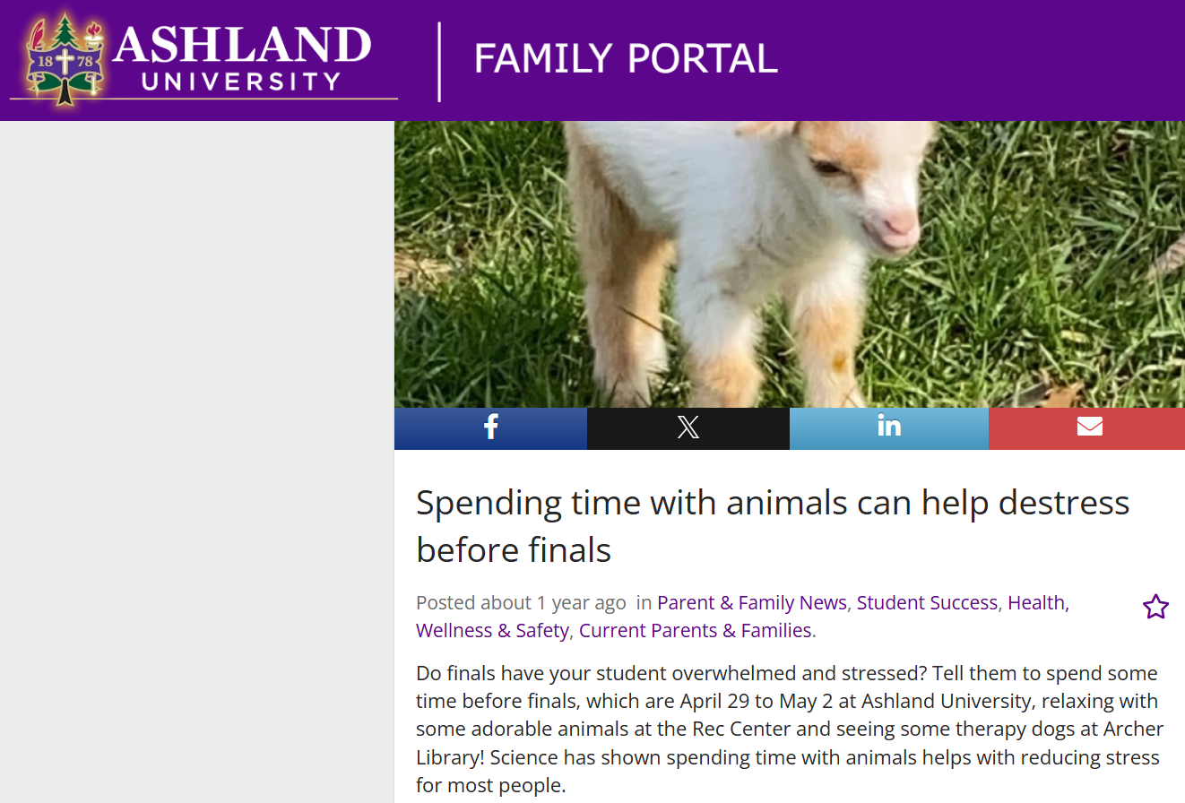Click the baby goat photo
The height and width of the screenshot is (803, 1185).
[x=790, y=264]
